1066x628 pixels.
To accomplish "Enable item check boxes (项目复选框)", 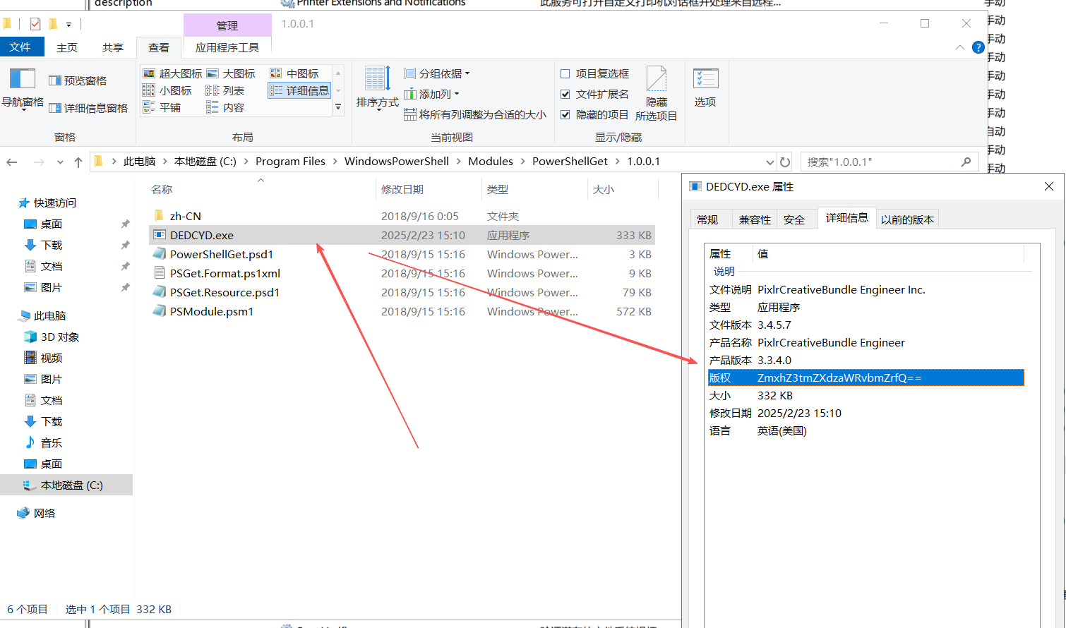I will 594,73.
